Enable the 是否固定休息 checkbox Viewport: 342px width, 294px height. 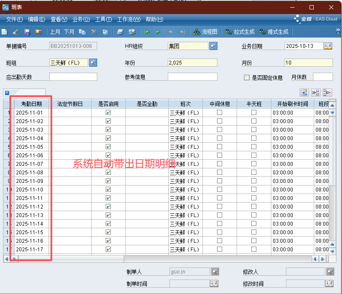pos(247,78)
